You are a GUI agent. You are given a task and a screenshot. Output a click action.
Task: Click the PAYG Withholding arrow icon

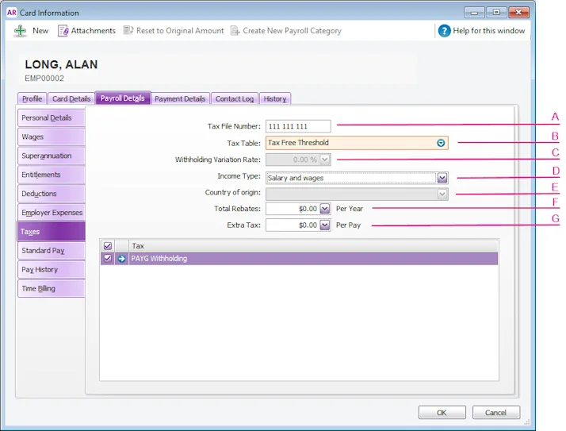coord(121,259)
